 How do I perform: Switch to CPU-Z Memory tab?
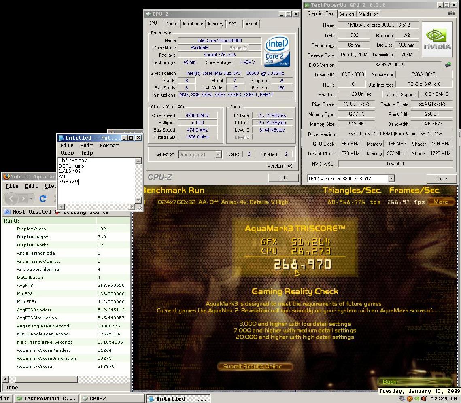pyautogui.click(x=215, y=24)
